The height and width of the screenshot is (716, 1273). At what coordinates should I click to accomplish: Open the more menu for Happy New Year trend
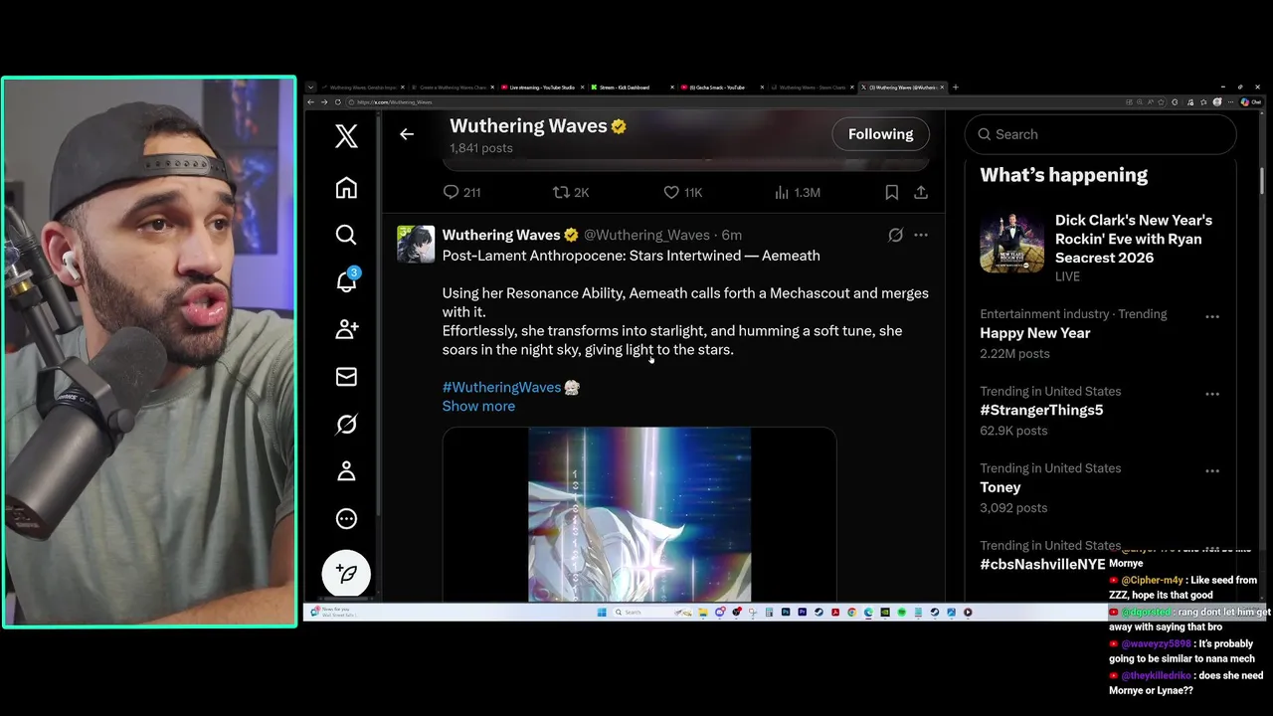1211,316
